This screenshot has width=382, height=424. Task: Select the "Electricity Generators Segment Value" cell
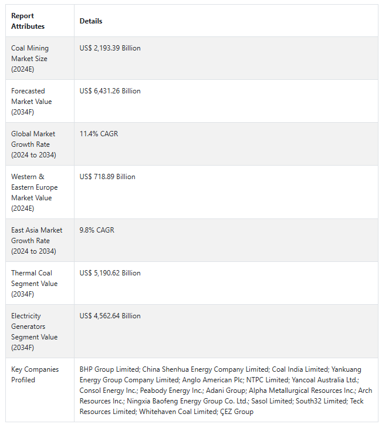tap(34, 332)
